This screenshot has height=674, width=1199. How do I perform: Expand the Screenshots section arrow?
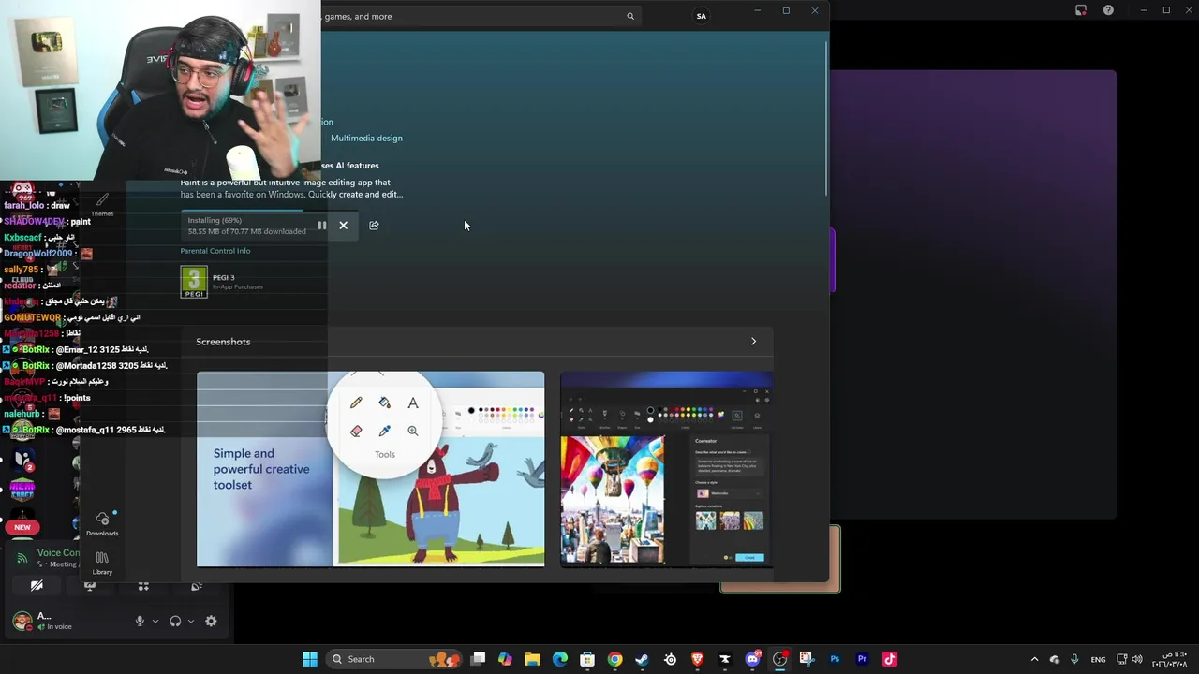[753, 342]
